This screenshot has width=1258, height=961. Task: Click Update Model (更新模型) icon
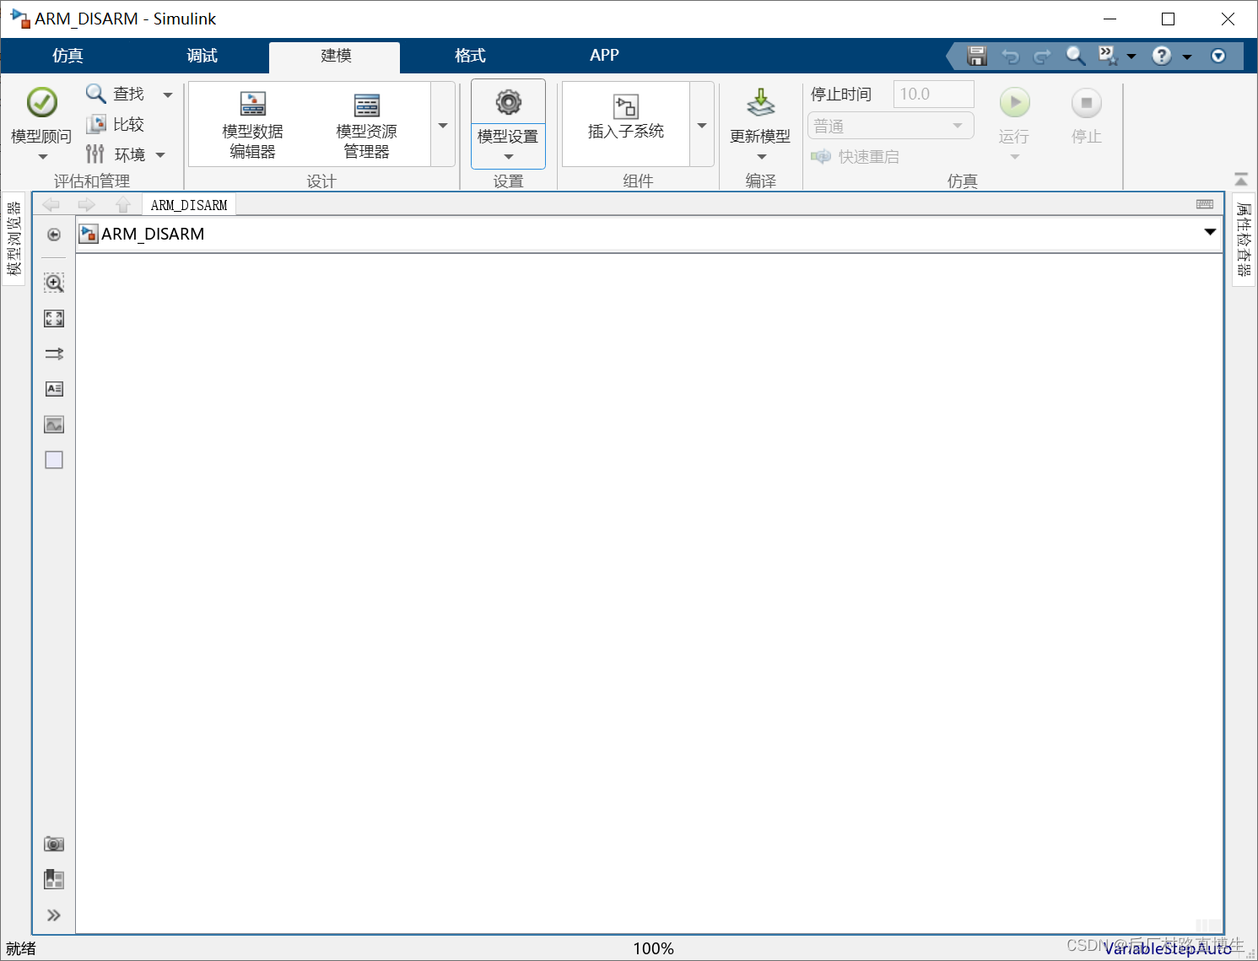point(760,104)
